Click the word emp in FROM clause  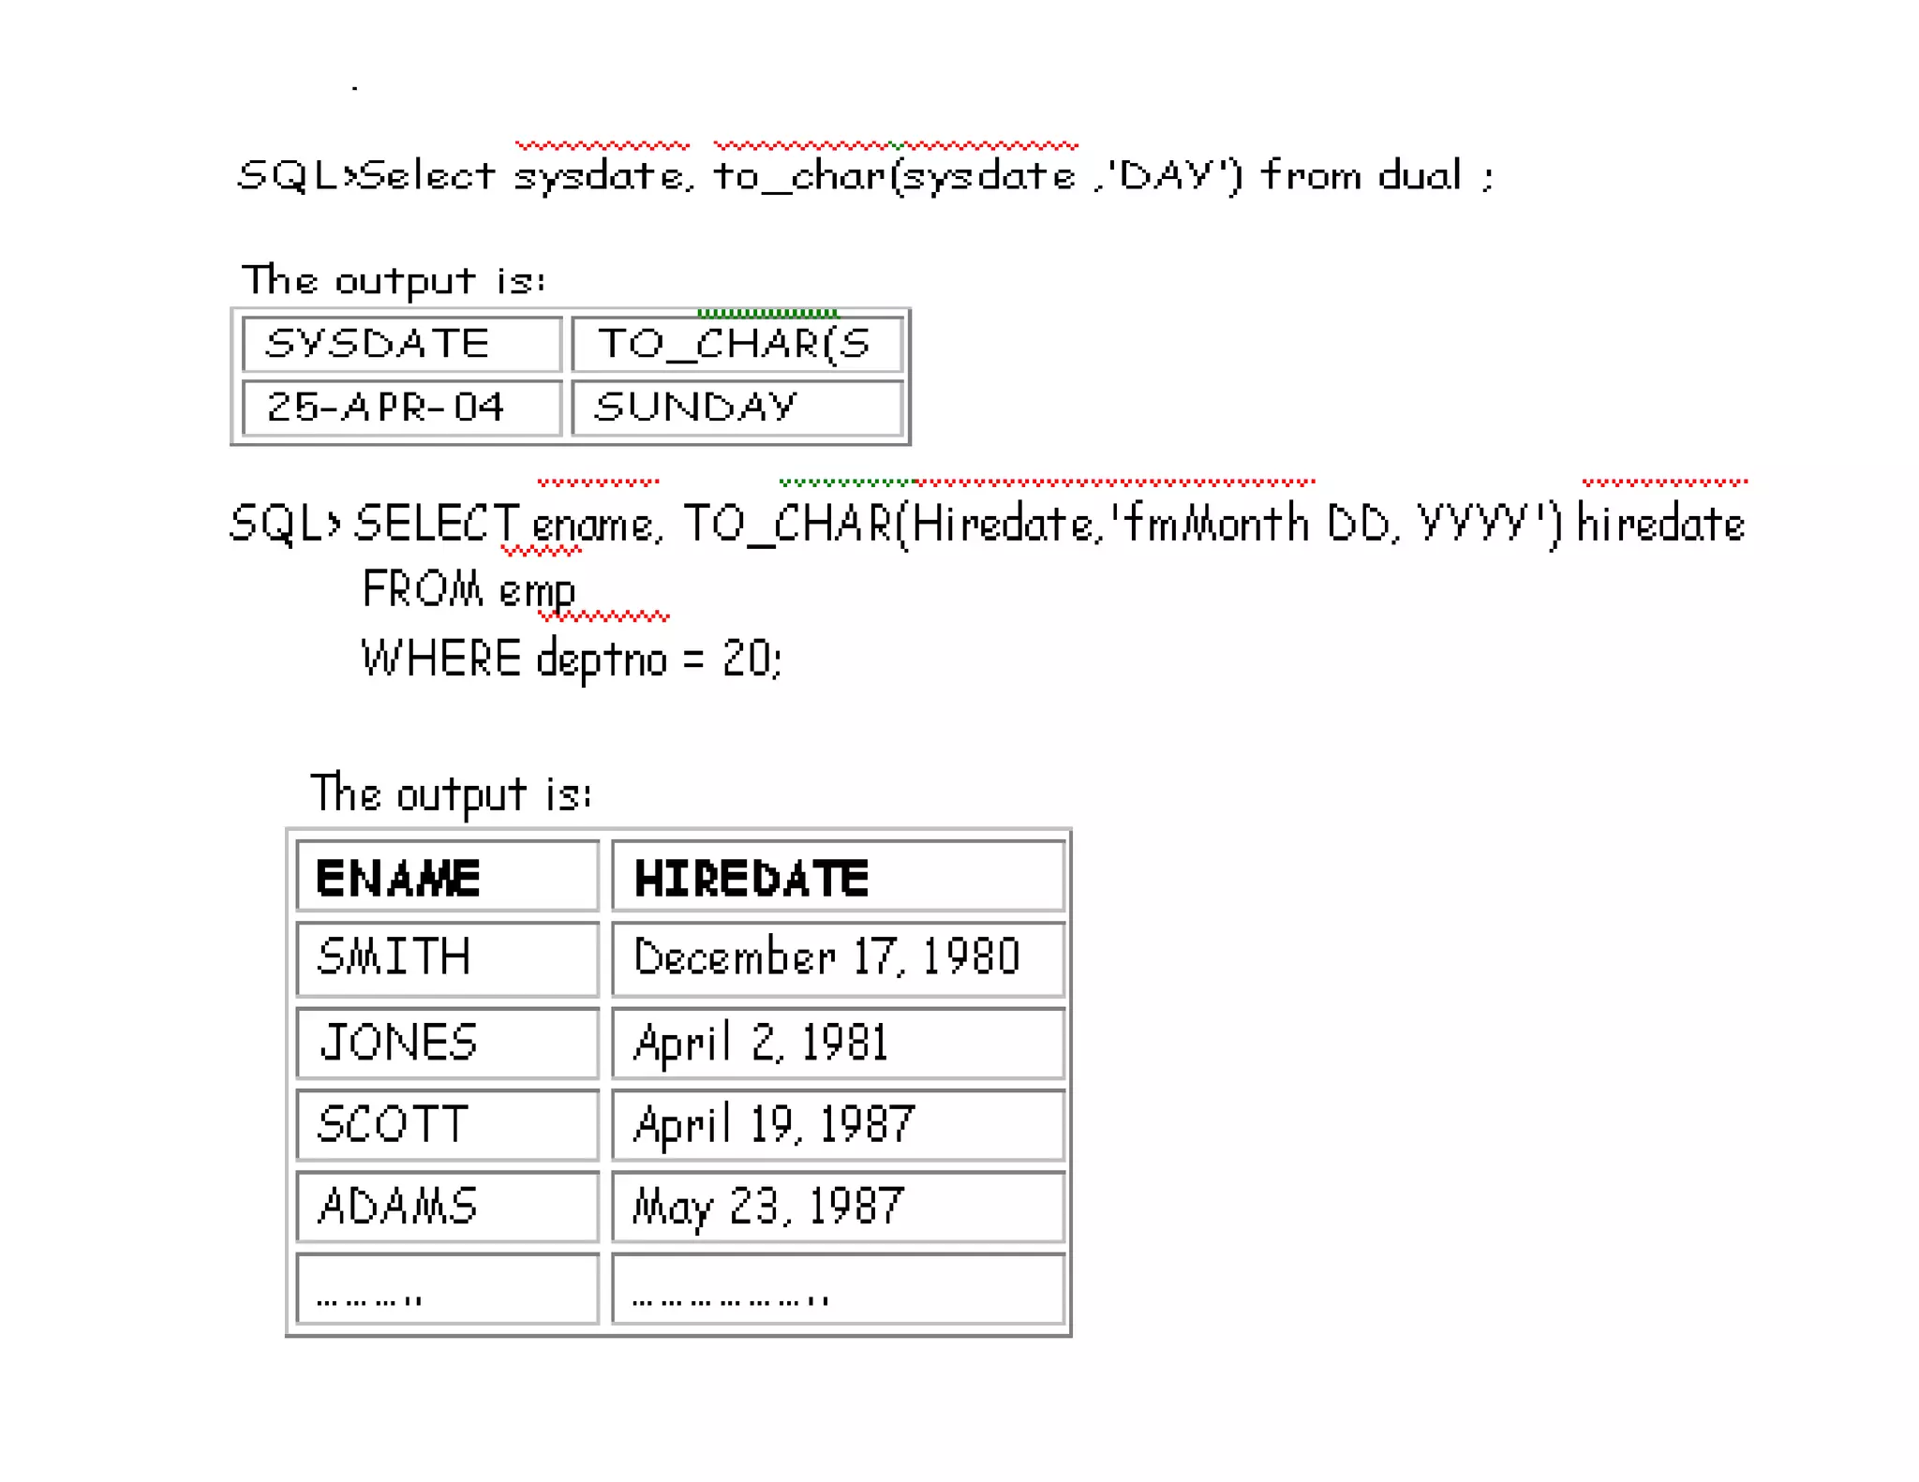click(x=536, y=591)
